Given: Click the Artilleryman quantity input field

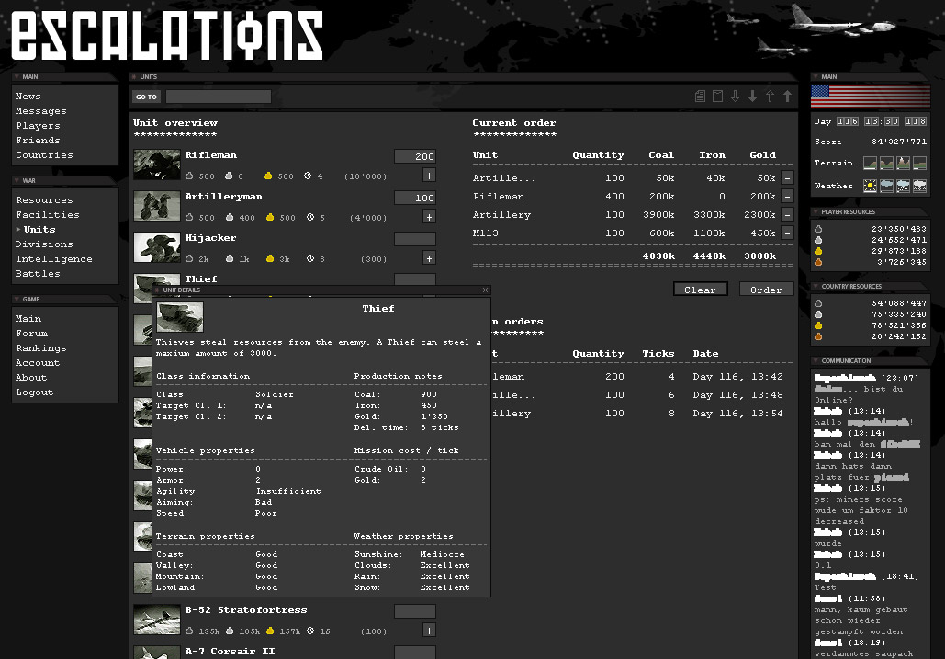Looking at the screenshot, I should (x=414, y=199).
